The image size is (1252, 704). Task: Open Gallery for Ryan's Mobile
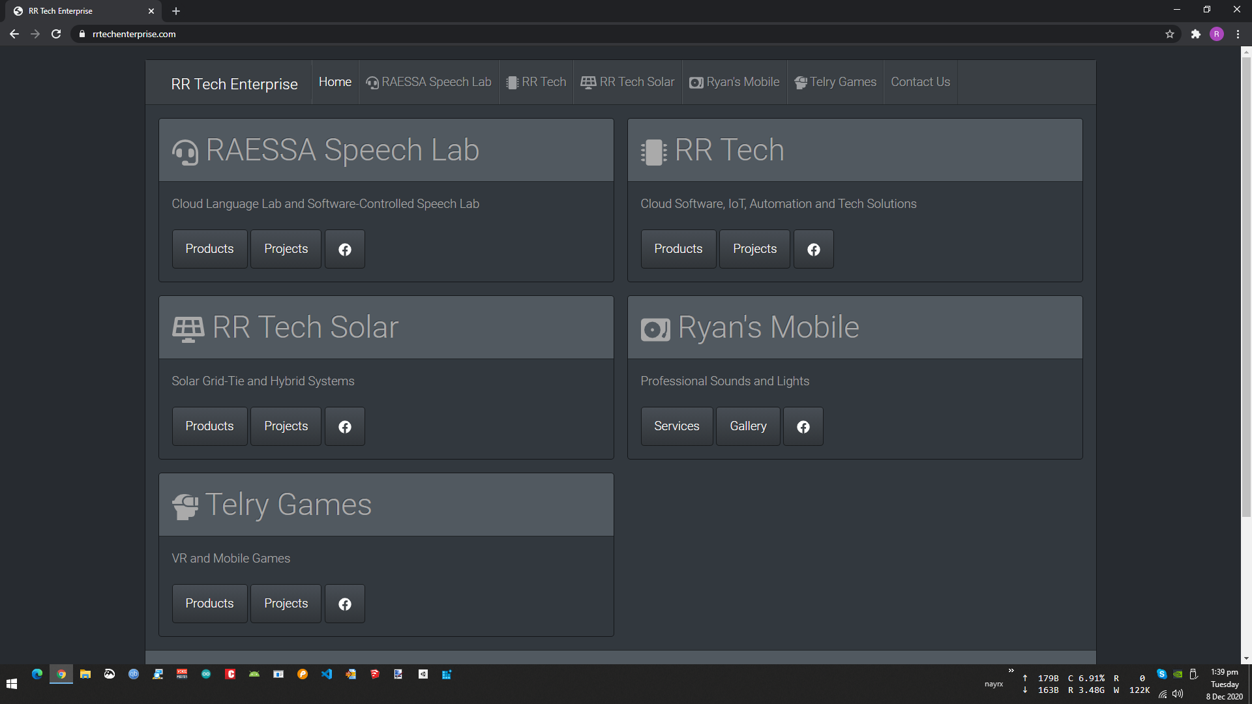coord(748,426)
